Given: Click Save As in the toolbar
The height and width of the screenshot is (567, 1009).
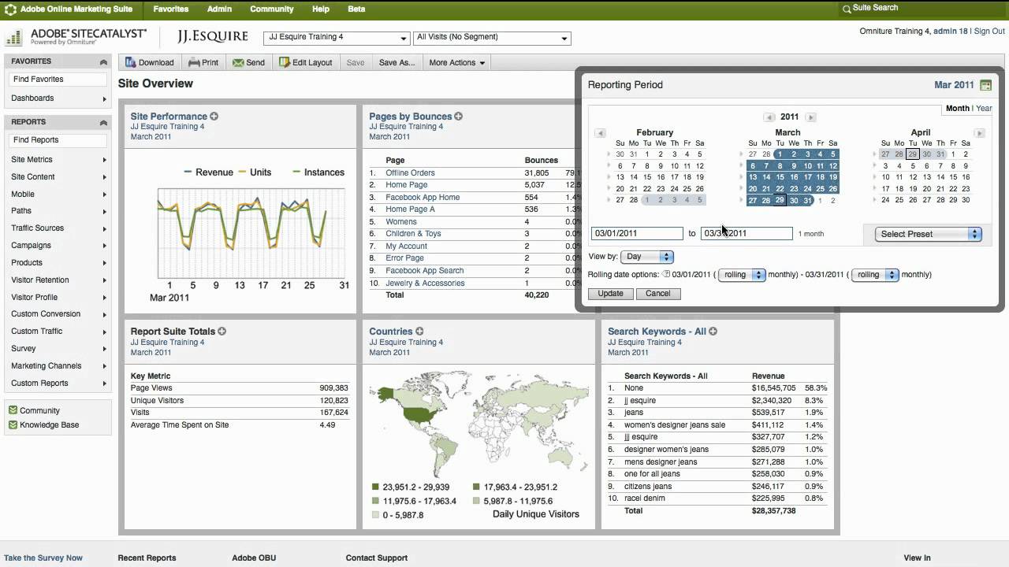Looking at the screenshot, I should [397, 62].
